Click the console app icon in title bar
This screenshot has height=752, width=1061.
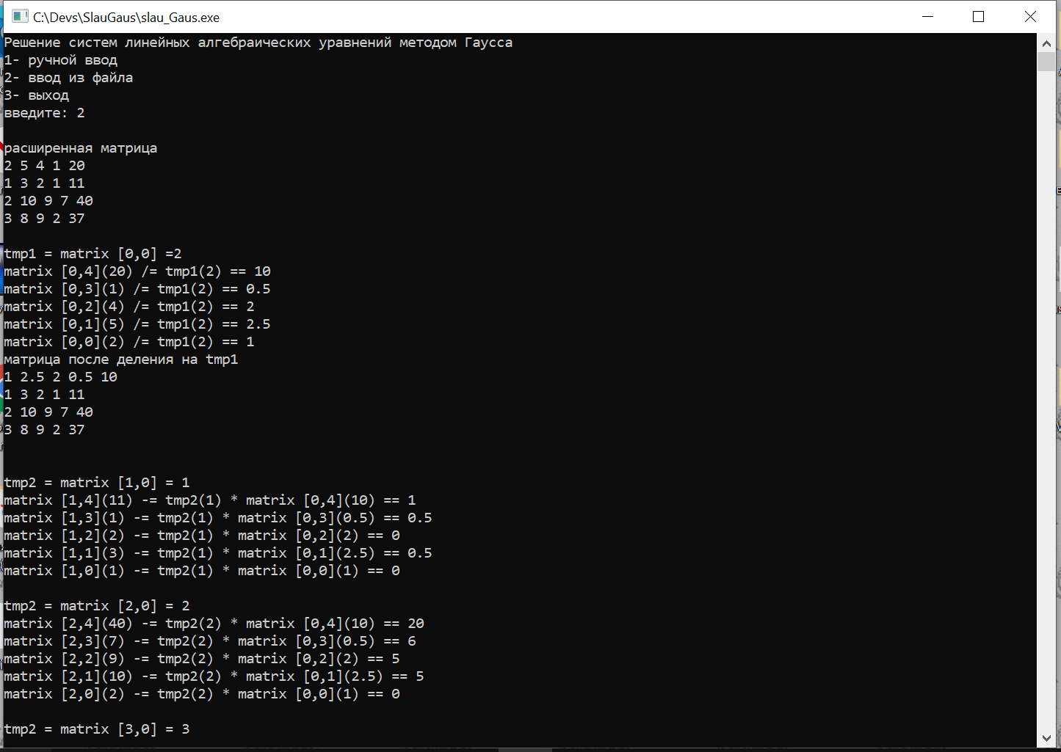(x=20, y=17)
